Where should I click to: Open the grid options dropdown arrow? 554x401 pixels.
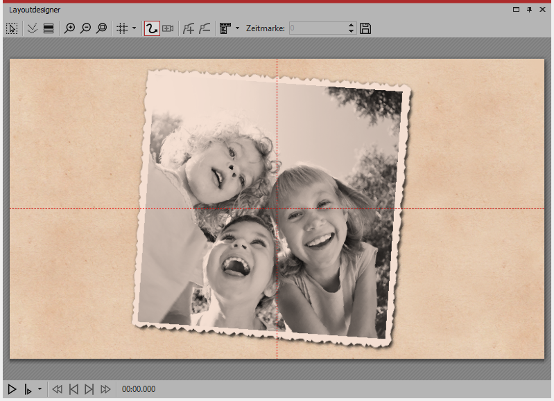click(134, 28)
